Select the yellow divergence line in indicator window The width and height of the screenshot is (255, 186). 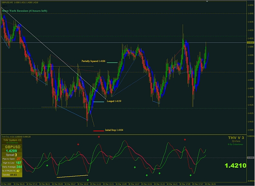72,176
